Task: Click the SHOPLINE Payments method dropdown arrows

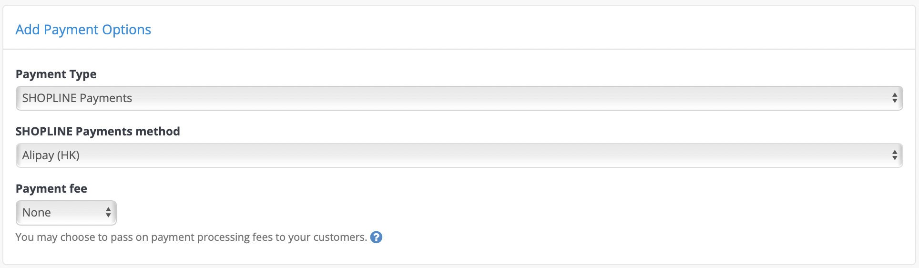Action: tap(895, 155)
